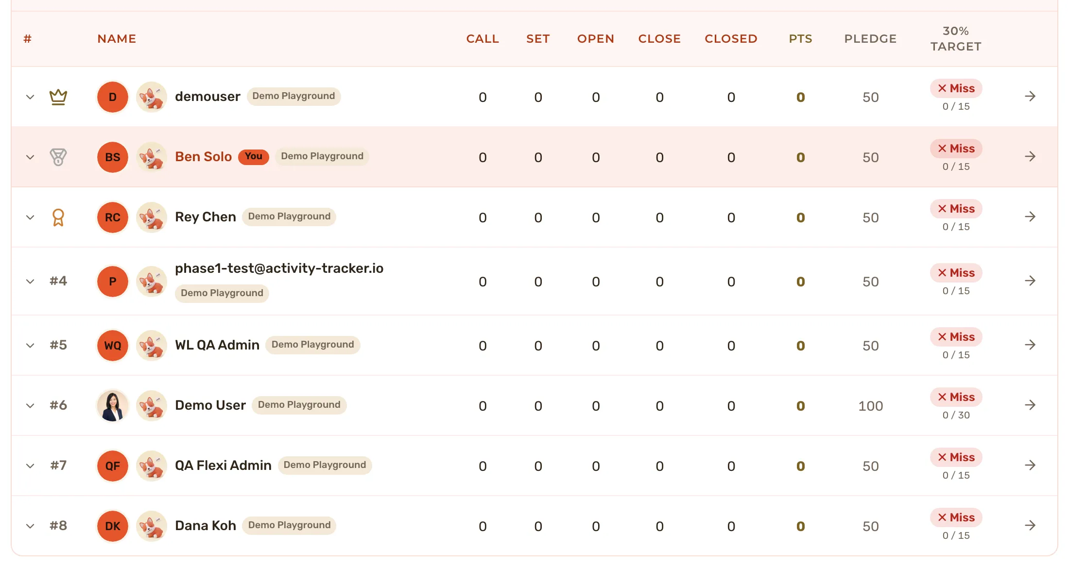Image resolution: width=1069 pixels, height=567 pixels.
Task: Click Demo User's profile photo
Action: pos(113,406)
